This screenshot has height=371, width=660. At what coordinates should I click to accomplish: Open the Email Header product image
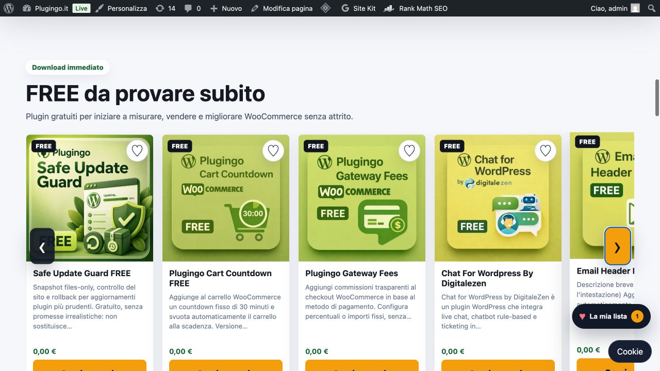tap(602, 196)
